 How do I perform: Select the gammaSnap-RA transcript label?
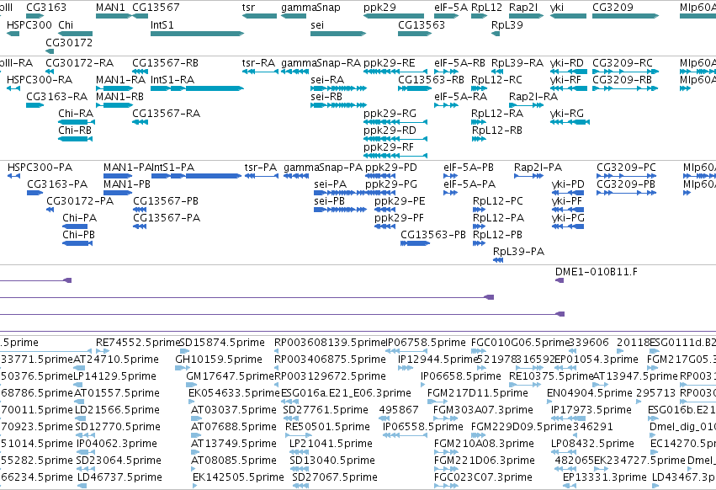[x=321, y=62]
